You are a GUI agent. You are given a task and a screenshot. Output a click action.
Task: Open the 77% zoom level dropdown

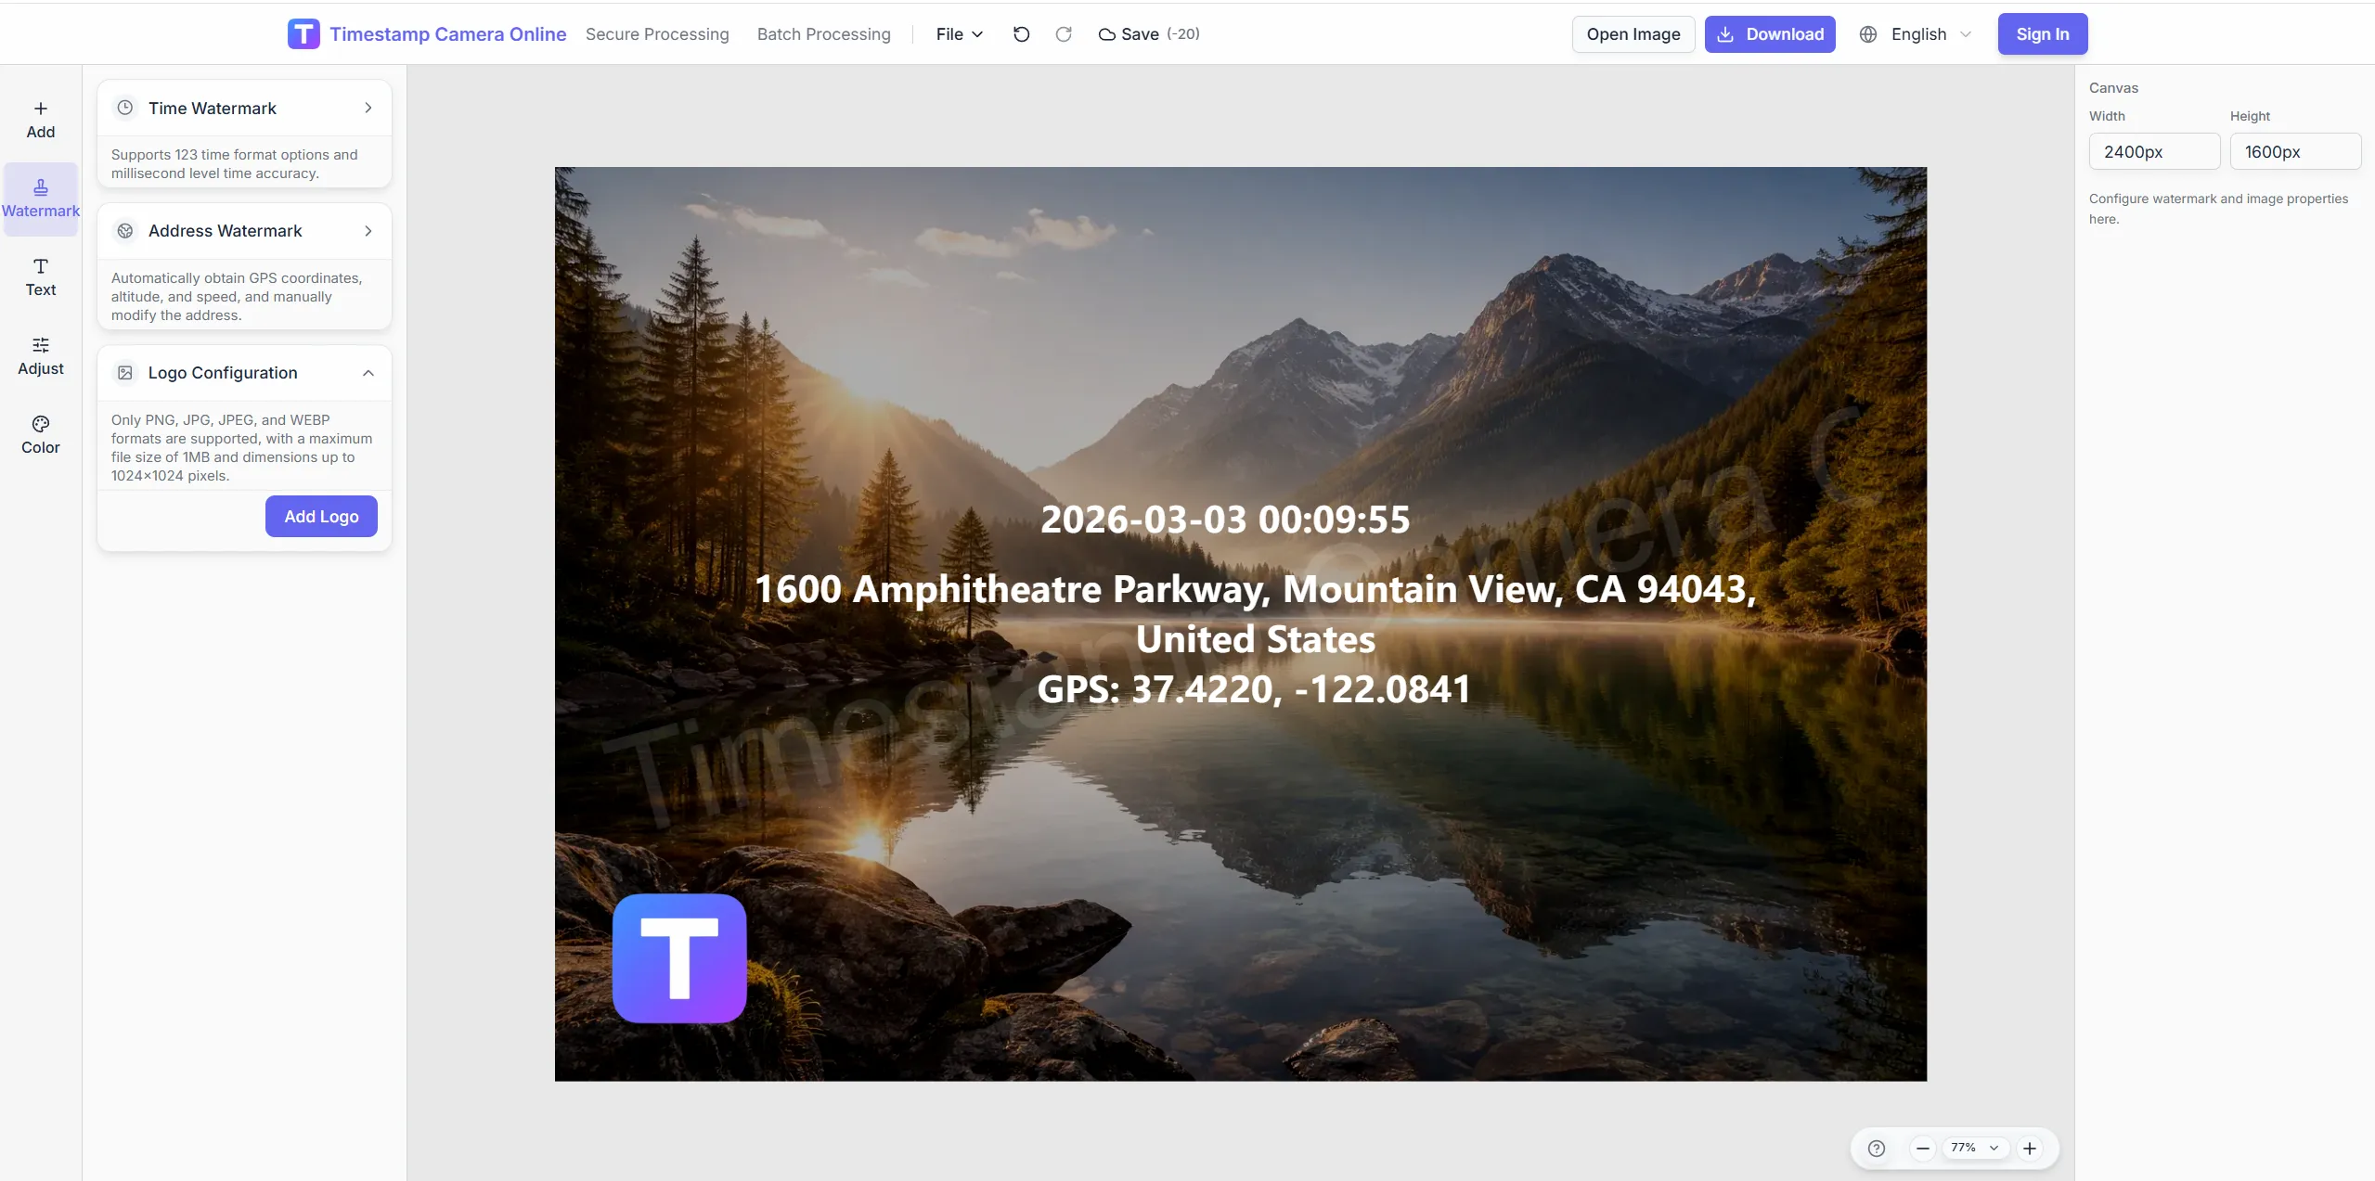[1974, 1149]
